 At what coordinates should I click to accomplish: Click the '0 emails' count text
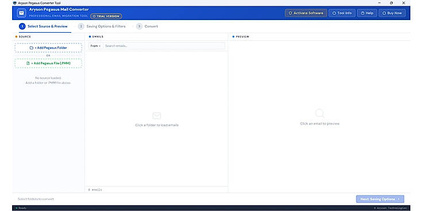click(x=95, y=190)
